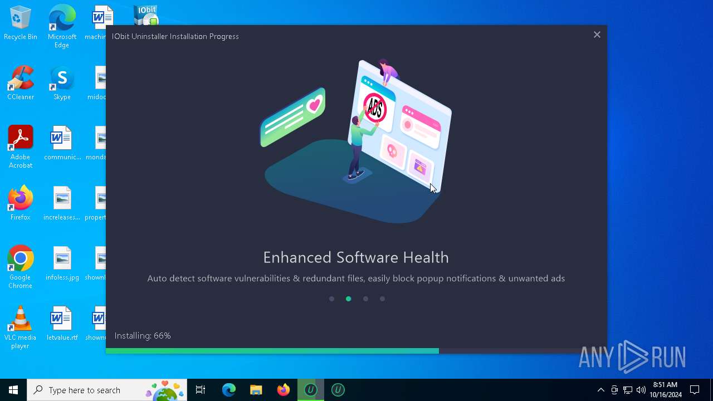Click the Enhanced Software Health heading
Image resolution: width=713 pixels, height=401 pixels.
pyautogui.click(x=356, y=257)
